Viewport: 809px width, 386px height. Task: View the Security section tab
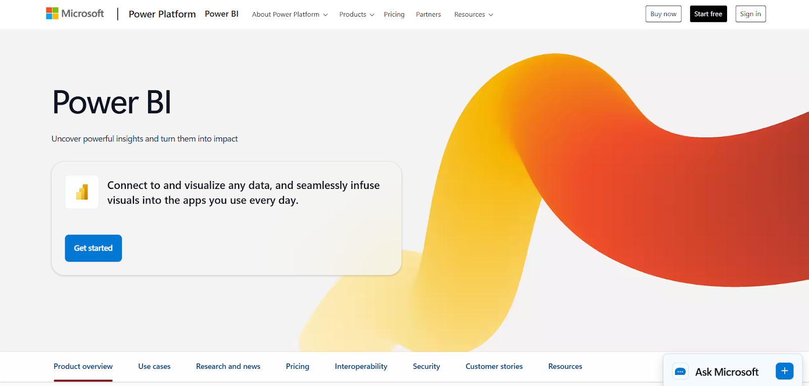click(x=426, y=366)
